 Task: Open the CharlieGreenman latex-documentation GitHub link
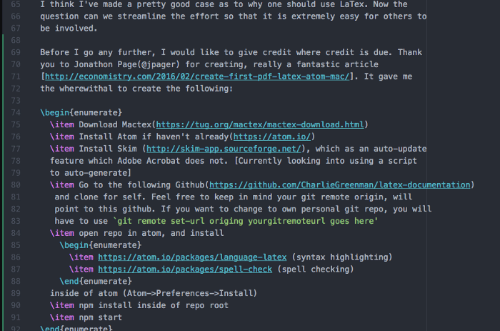coord(339,185)
